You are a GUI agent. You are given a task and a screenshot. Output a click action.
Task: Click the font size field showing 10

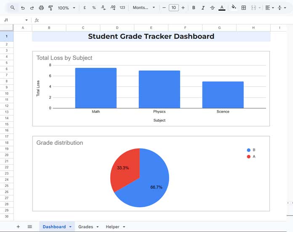tap(174, 8)
